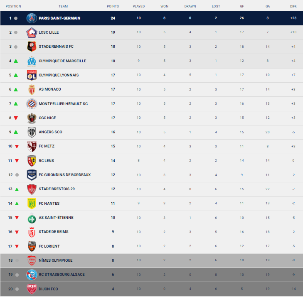The image size is (303, 297).
Task: Follow the FC Metz team name link
Action: [47, 146]
